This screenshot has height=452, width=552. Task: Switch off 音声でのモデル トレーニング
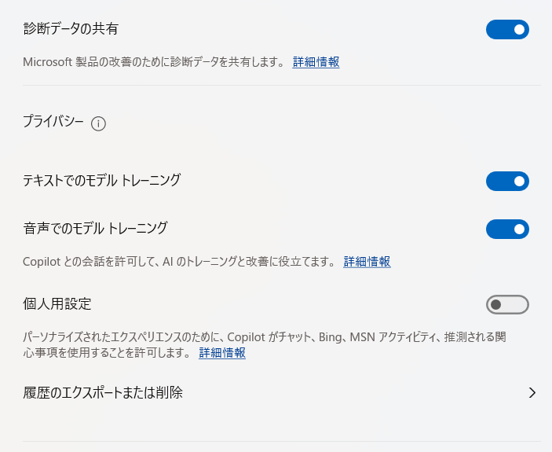tap(507, 229)
